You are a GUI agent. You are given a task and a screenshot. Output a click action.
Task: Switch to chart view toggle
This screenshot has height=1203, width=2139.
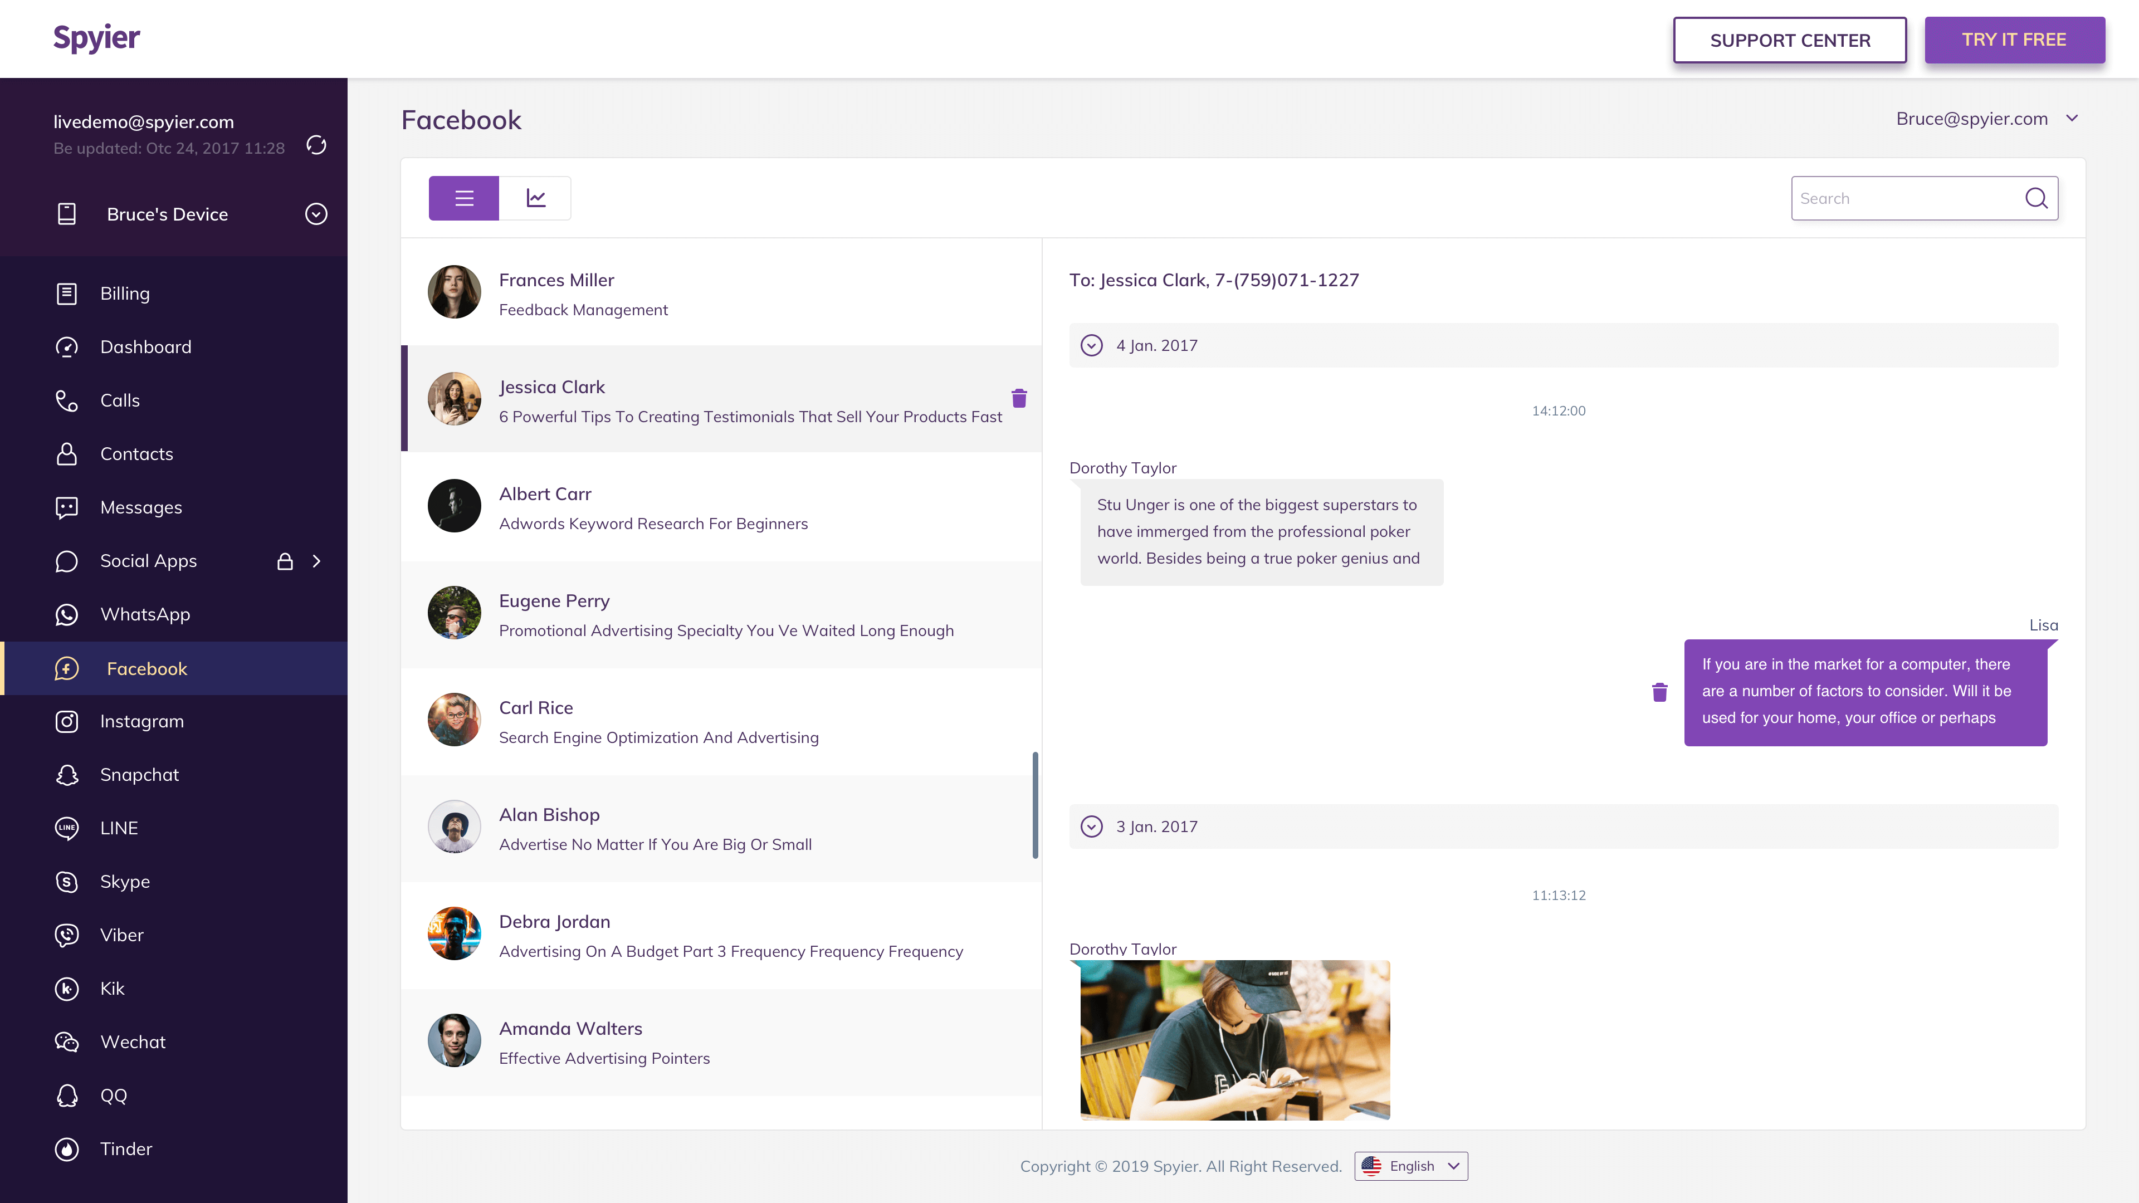(x=535, y=198)
